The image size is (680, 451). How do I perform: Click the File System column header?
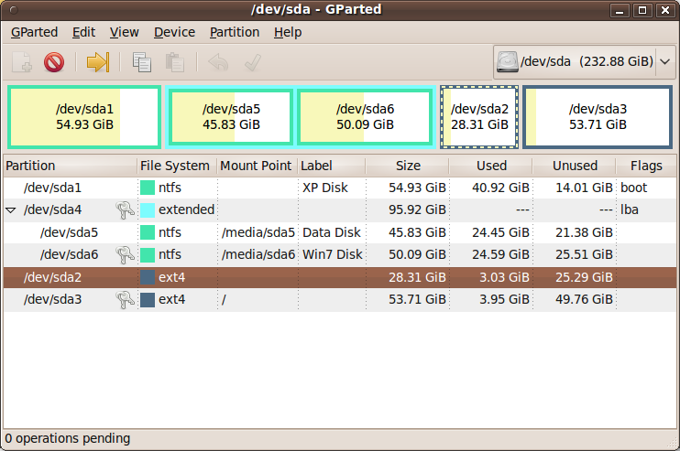[175, 166]
